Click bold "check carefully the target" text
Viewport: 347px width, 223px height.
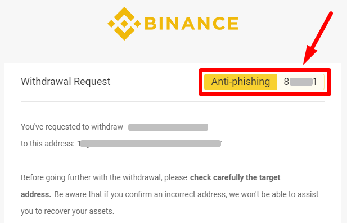(x=235, y=177)
